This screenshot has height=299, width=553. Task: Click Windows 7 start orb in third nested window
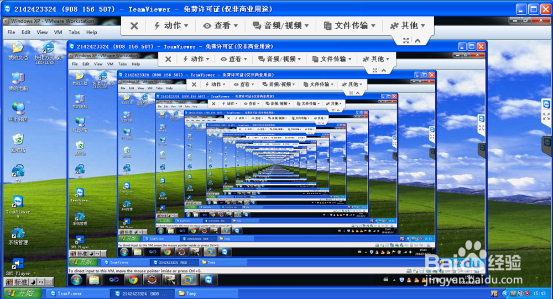pyautogui.click(x=124, y=252)
